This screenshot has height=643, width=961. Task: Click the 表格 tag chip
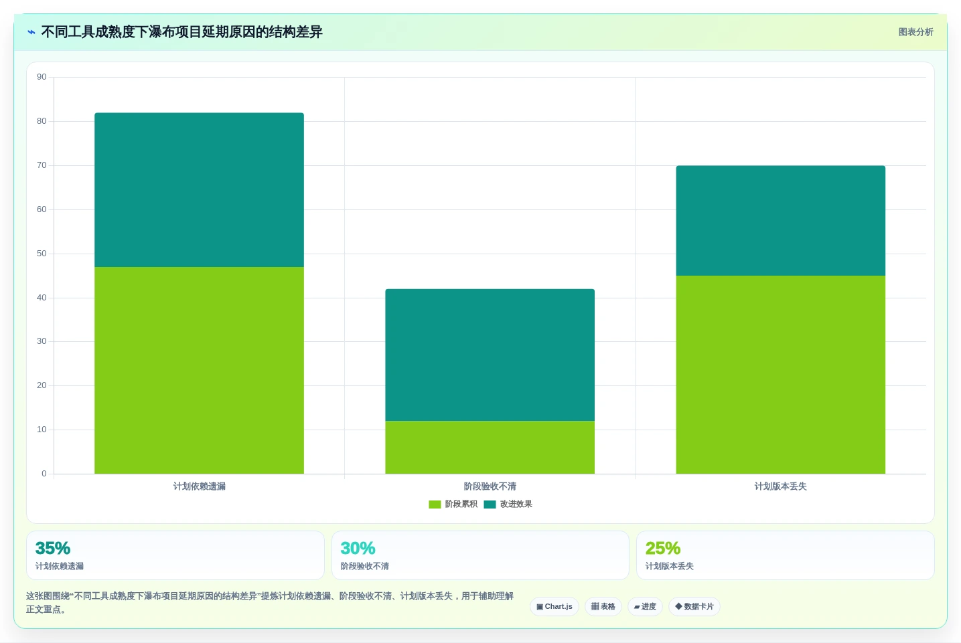tap(603, 607)
